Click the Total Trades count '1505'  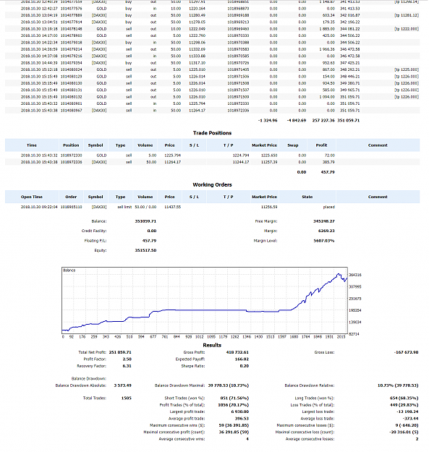click(127, 398)
